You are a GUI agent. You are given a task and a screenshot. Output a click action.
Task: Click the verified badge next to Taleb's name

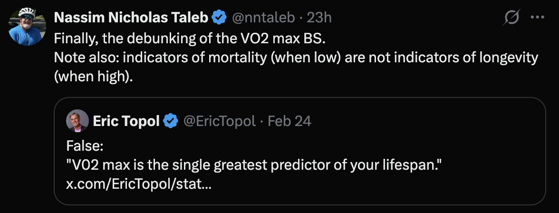click(x=219, y=18)
